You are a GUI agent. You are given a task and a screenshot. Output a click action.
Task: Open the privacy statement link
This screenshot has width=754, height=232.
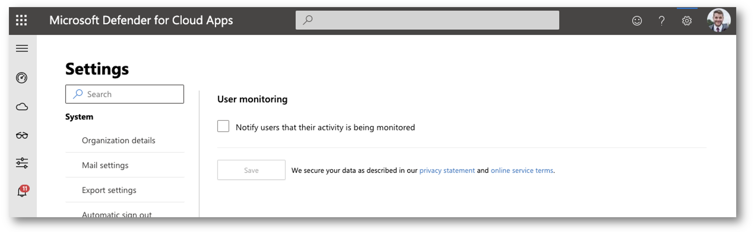(x=447, y=170)
